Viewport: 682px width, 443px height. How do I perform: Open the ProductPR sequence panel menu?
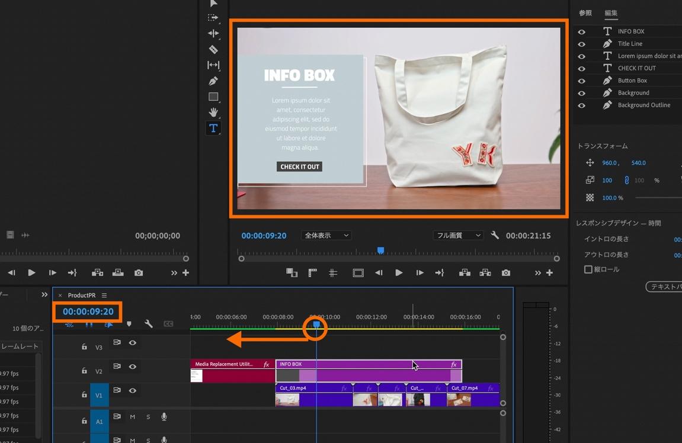104,295
